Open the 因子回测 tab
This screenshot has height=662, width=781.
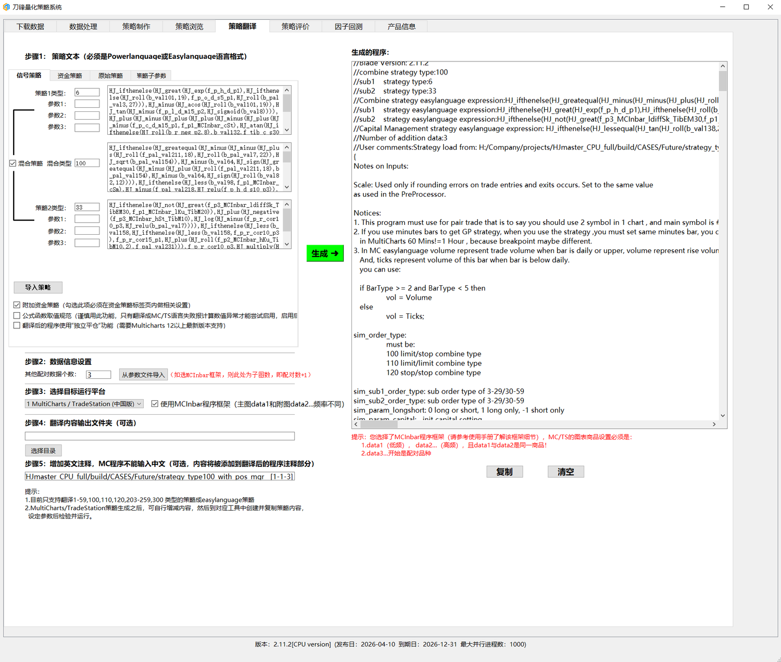(349, 27)
